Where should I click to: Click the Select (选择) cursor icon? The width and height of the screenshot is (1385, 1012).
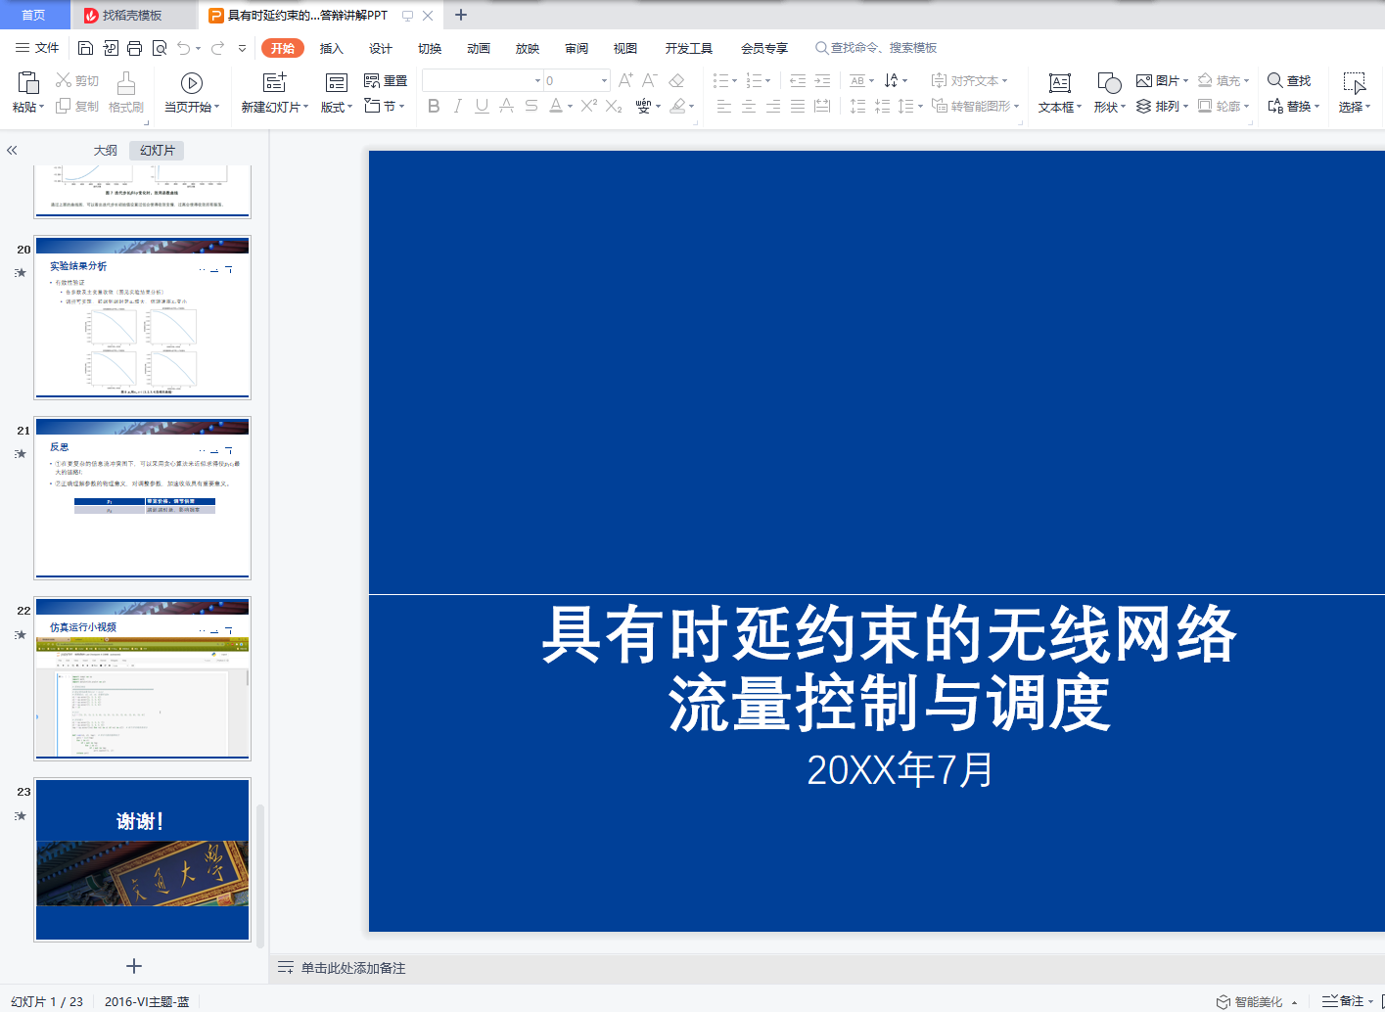coord(1355,83)
